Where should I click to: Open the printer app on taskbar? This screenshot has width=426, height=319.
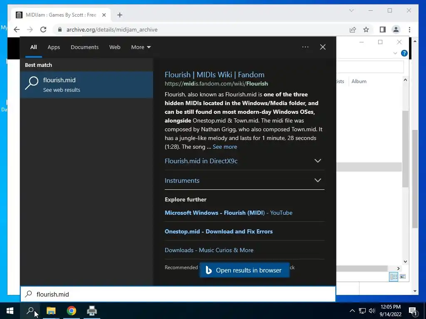pyautogui.click(x=92, y=311)
